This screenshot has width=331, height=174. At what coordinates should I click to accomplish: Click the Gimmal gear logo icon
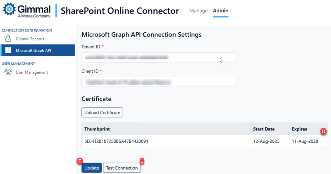pos(10,9)
